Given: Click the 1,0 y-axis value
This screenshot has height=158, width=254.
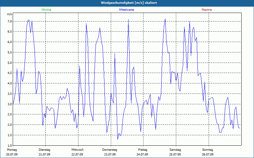Looking at the screenshot, I should pyautogui.click(x=10, y=145).
